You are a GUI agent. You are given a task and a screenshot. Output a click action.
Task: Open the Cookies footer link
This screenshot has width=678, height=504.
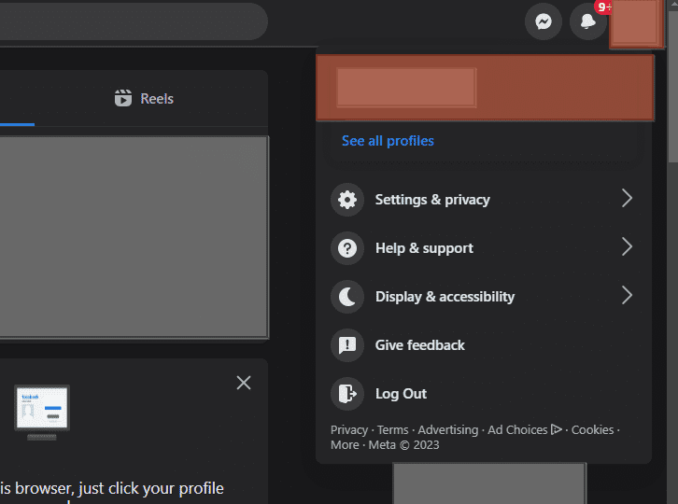pyautogui.click(x=592, y=429)
